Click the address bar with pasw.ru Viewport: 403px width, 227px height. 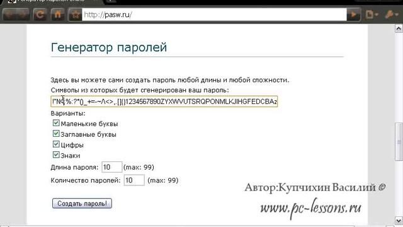[x=214, y=15]
